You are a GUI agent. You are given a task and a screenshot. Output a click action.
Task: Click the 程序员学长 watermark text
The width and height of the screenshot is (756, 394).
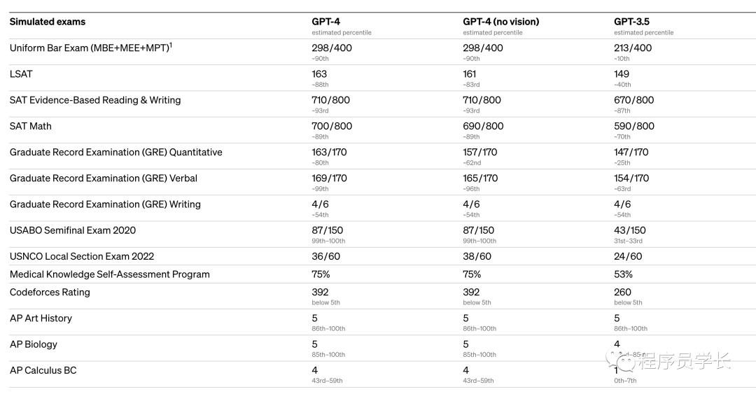[685, 362]
